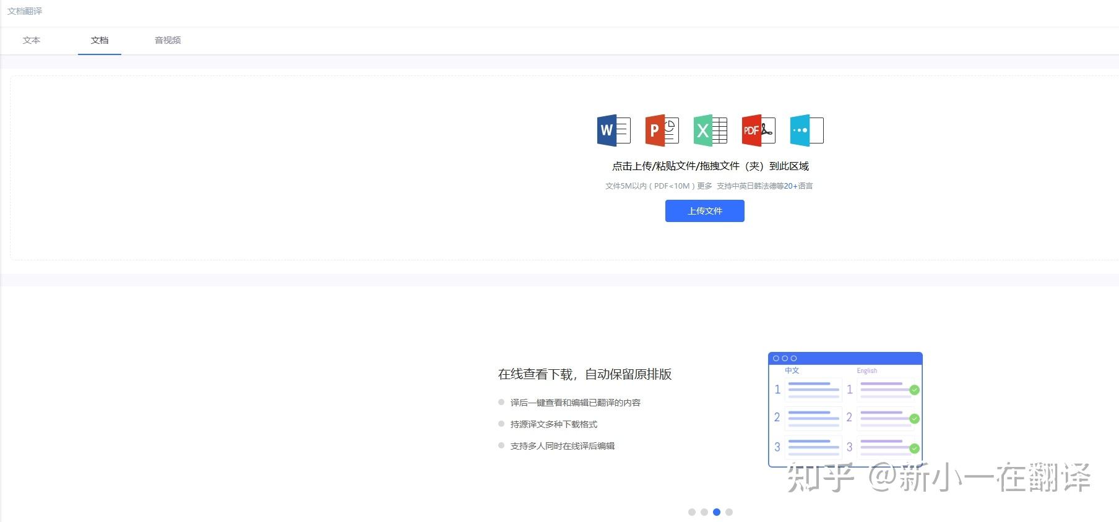
Task: Click the PDF format icon
Action: (758, 130)
